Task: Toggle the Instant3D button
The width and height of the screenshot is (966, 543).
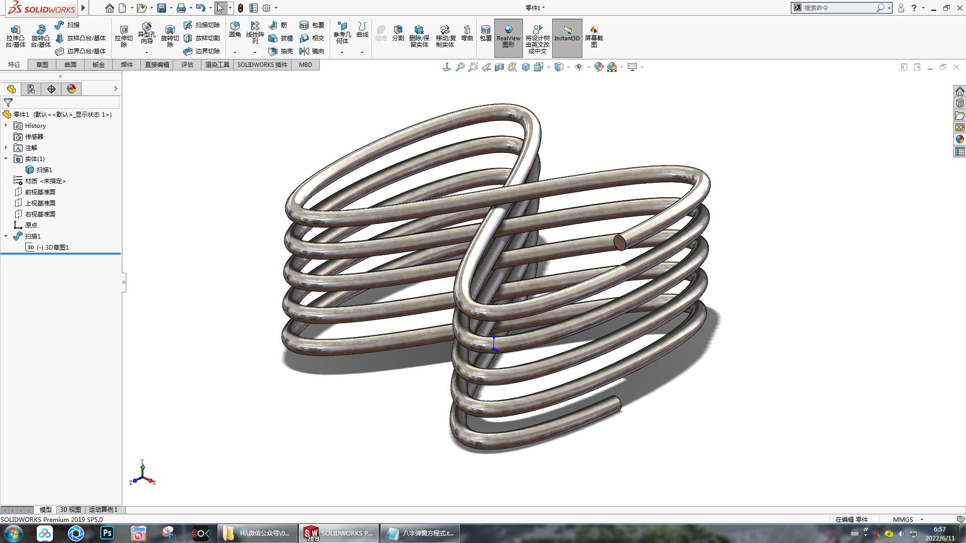Action: point(567,38)
